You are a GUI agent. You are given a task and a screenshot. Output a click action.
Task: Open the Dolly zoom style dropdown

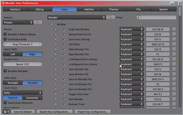[x=23, y=93]
